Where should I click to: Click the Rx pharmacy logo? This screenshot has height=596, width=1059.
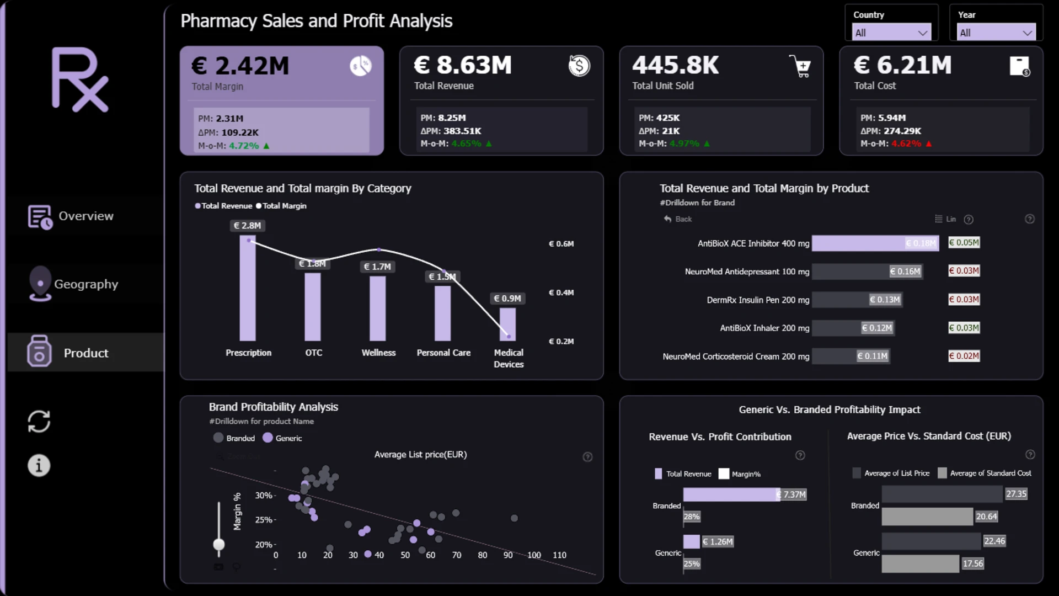(80, 80)
